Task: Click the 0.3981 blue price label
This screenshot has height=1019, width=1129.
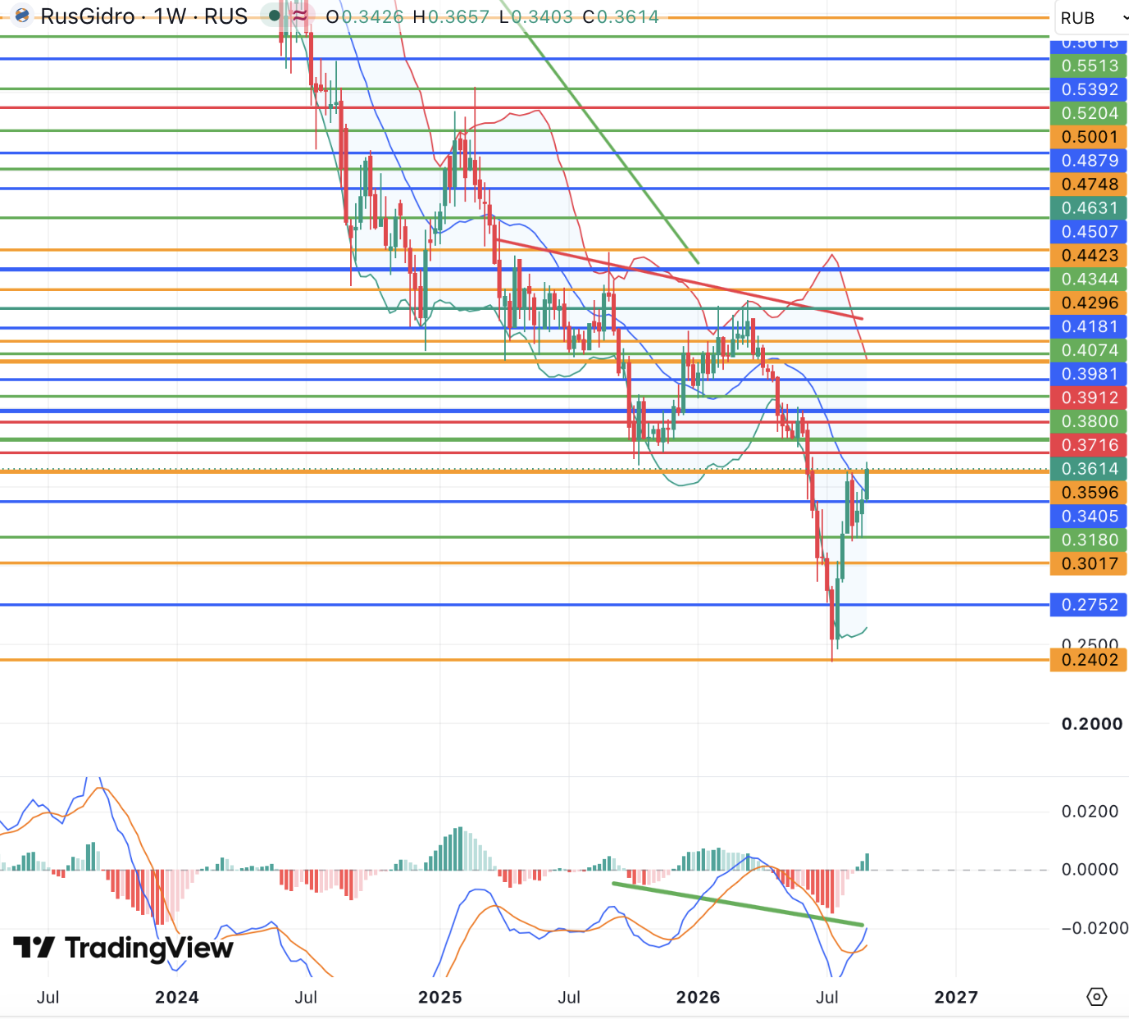Action: tap(1090, 375)
